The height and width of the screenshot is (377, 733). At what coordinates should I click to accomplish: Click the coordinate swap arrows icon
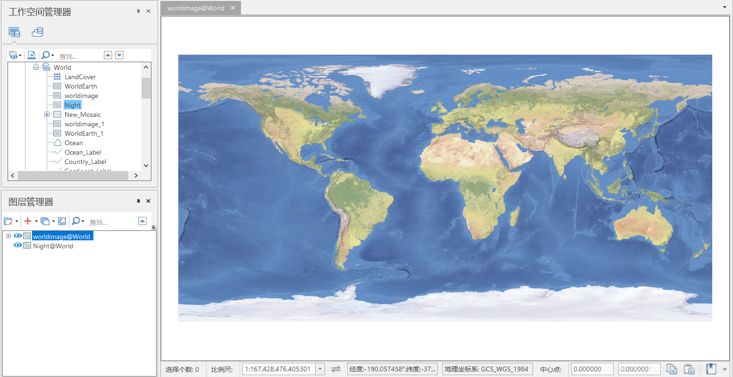pos(336,369)
